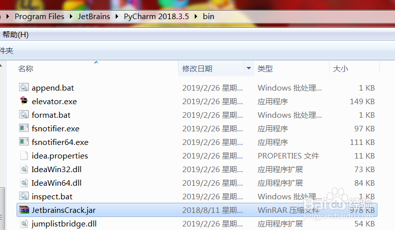
Task: Select the inspect.bat file name
Action: coord(52,196)
